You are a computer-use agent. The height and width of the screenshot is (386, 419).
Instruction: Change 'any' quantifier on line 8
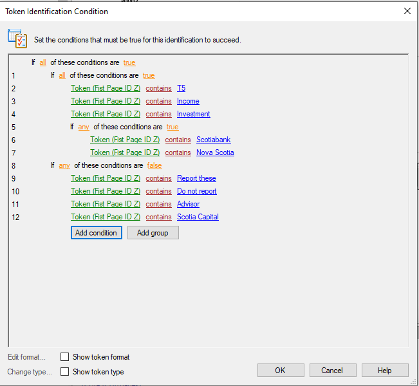pyautogui.click(x=64, y=165)
